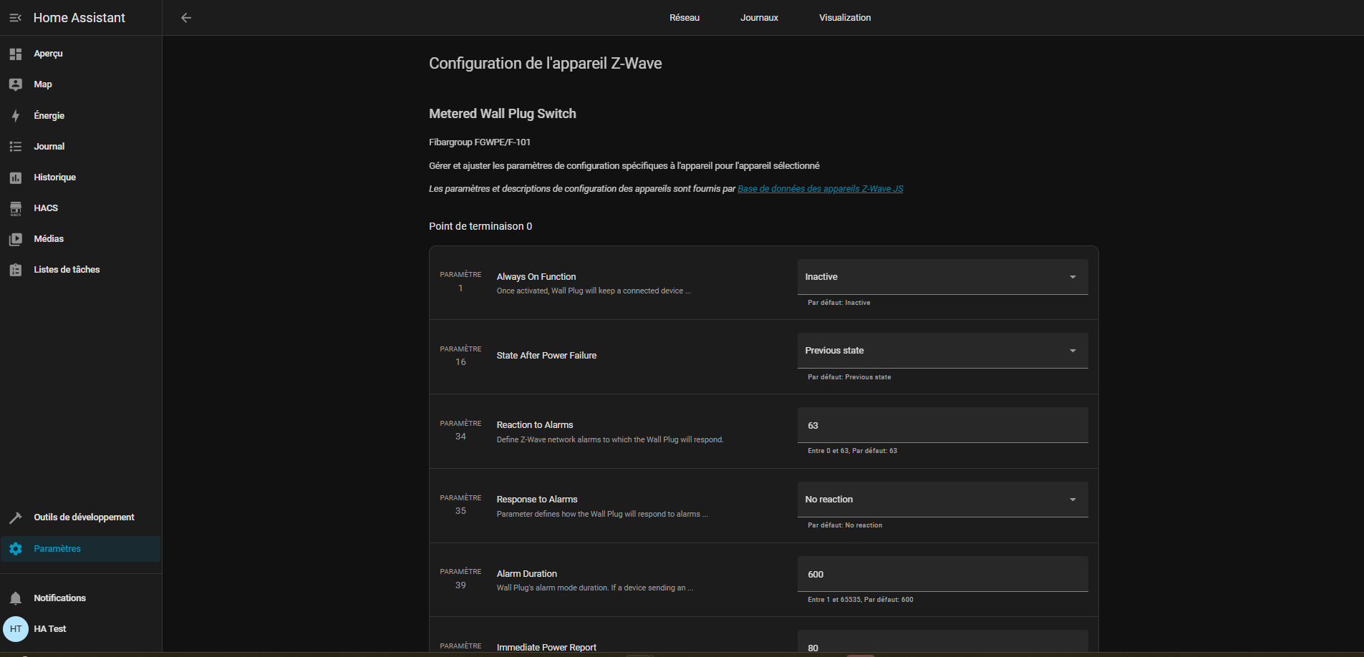Open Paramètres in the sidebar
The width and height of the screenshot is (1364, 657).
click(57, 549)
